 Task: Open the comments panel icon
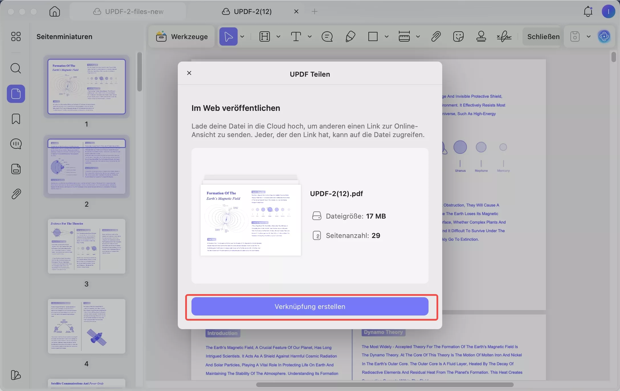pos(16,144)
